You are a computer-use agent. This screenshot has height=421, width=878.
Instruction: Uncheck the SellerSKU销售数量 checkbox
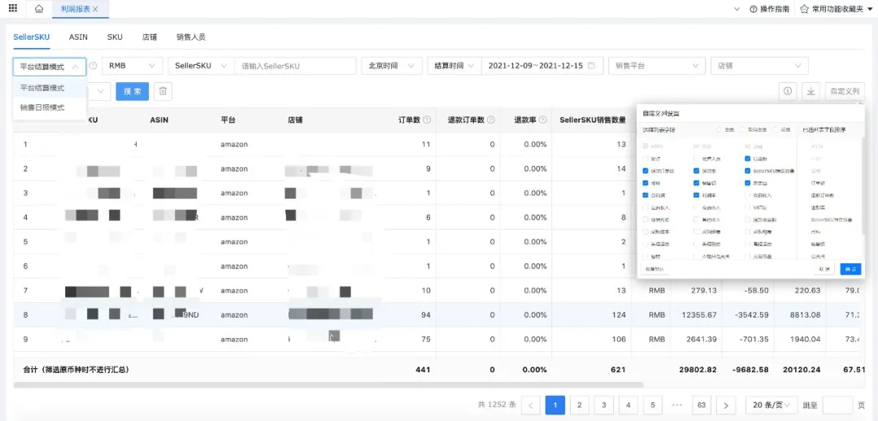pyautogui.click(x=748, y=170)
